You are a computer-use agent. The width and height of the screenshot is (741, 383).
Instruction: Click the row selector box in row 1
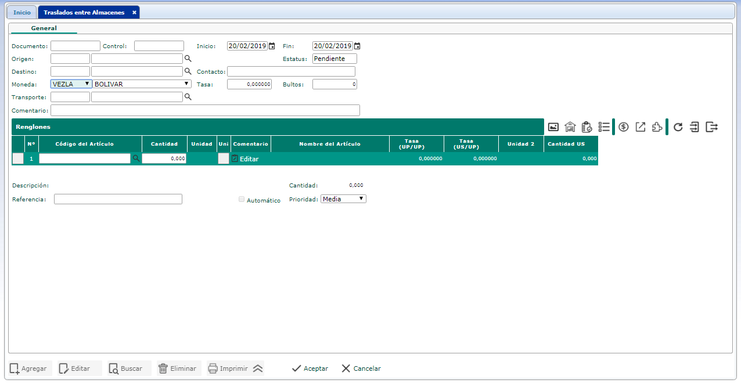pos(18,158)
